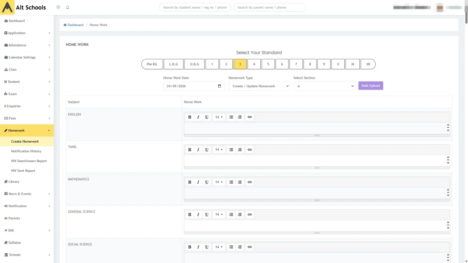
Task: Expand the Fees sidebar menu
Action: click(27, 118)
